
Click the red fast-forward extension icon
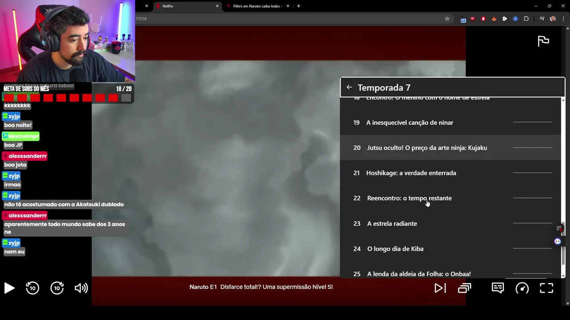pyautogui.click(x=472, y=19)
